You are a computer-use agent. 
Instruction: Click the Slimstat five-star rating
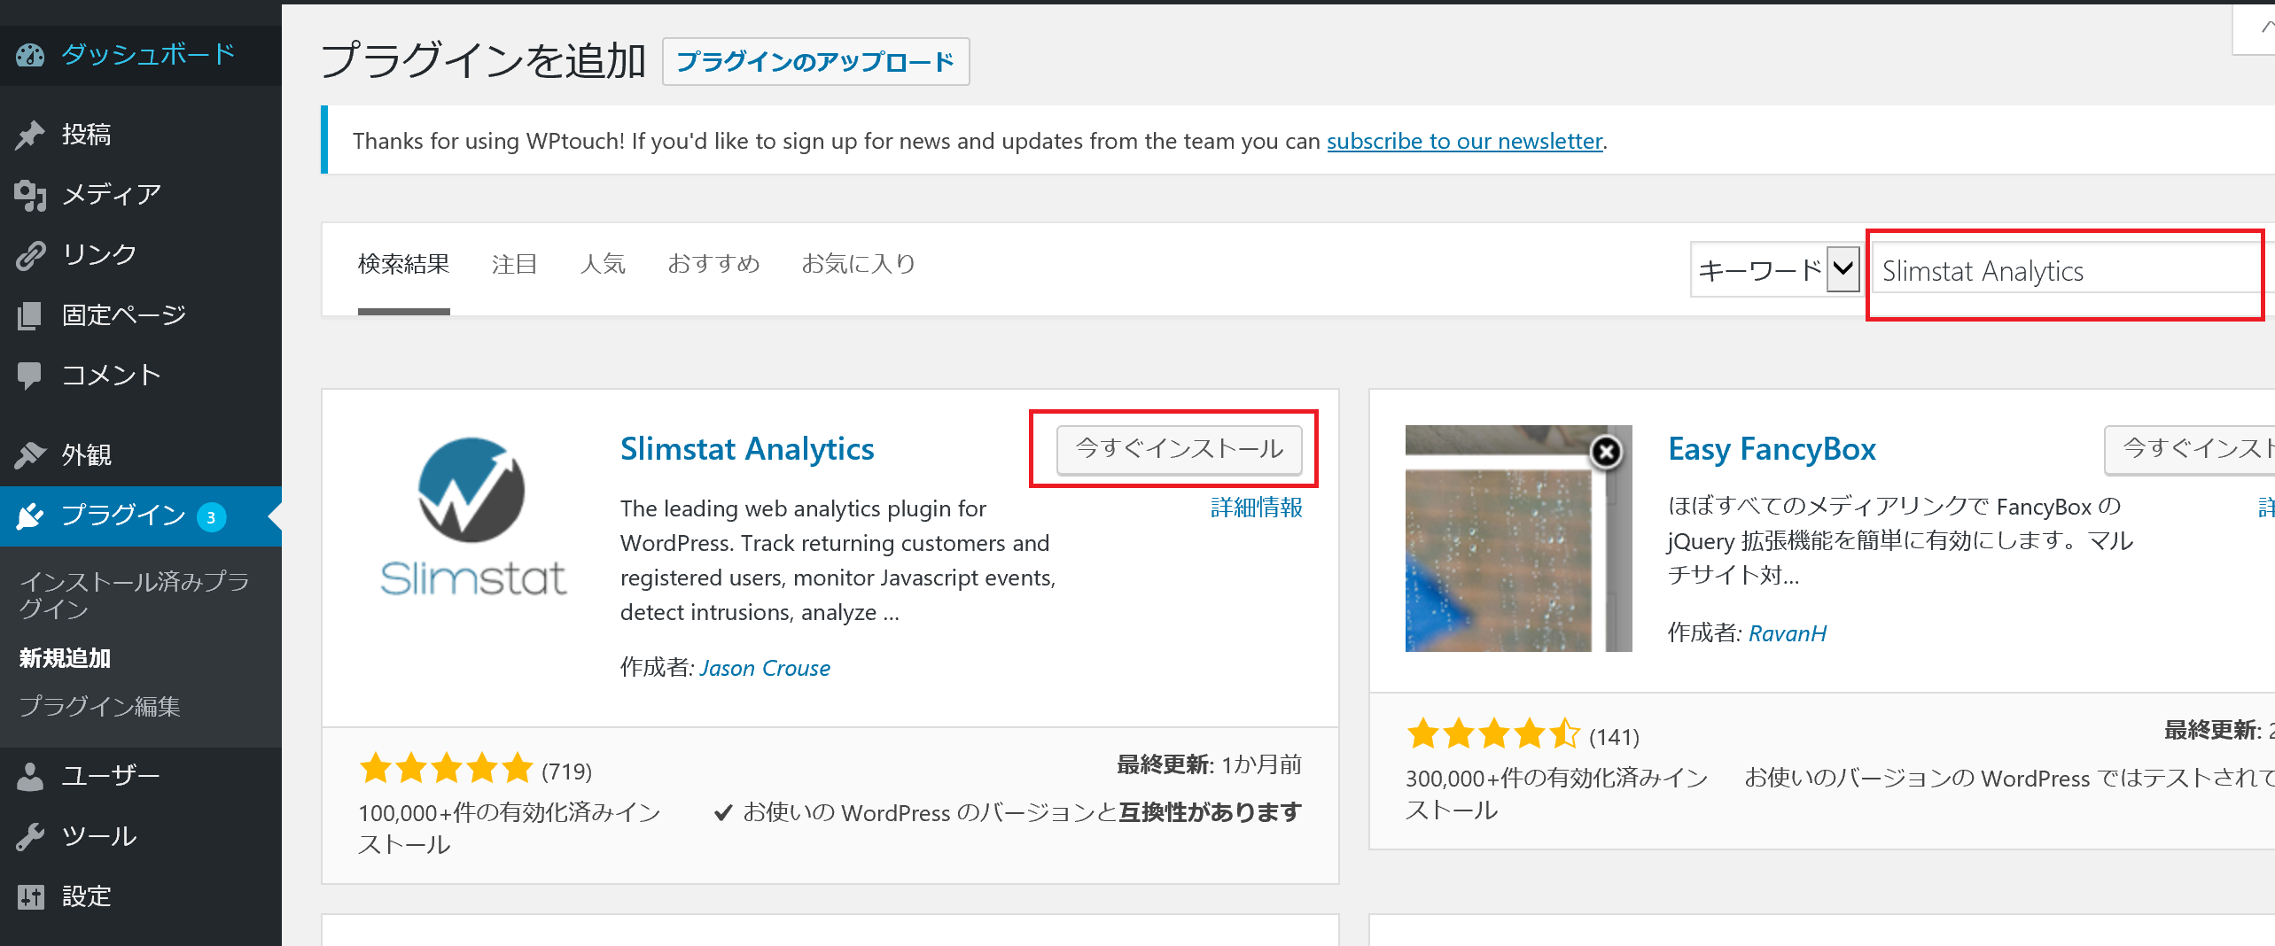tap(446, 768)
